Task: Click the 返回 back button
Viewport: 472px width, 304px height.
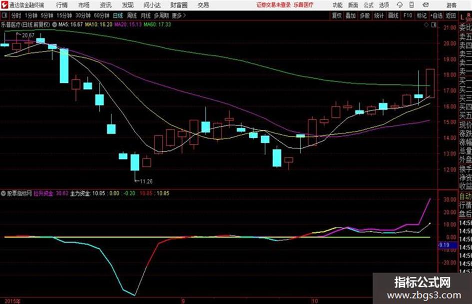Action: click(x=451, y=15)
